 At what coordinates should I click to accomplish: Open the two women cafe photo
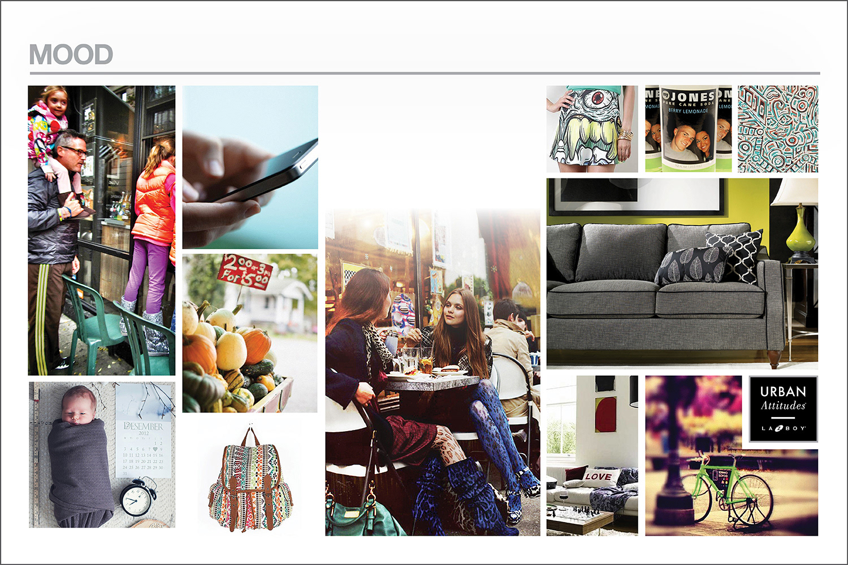click(x=432, y=373)
